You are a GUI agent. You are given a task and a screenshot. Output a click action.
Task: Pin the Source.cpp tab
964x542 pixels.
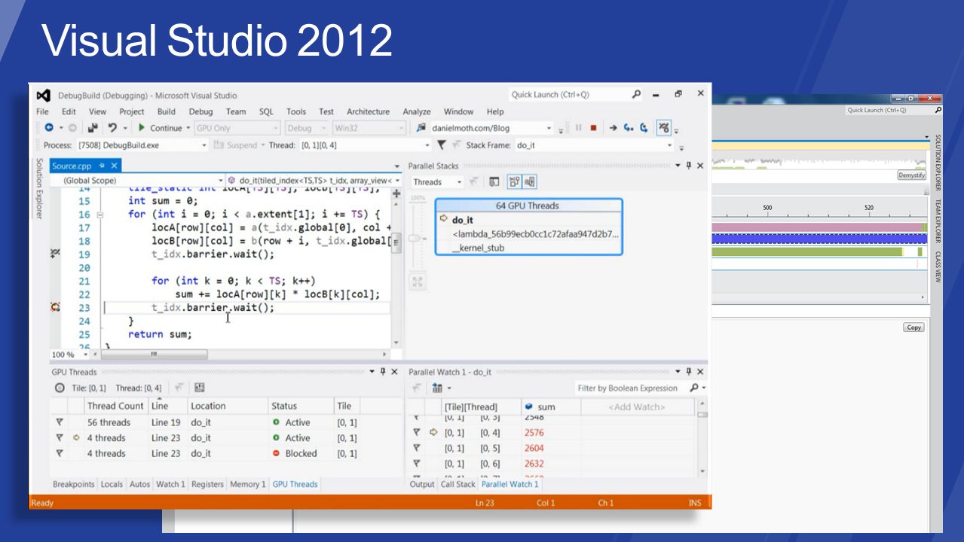click(x=102, y=166)
